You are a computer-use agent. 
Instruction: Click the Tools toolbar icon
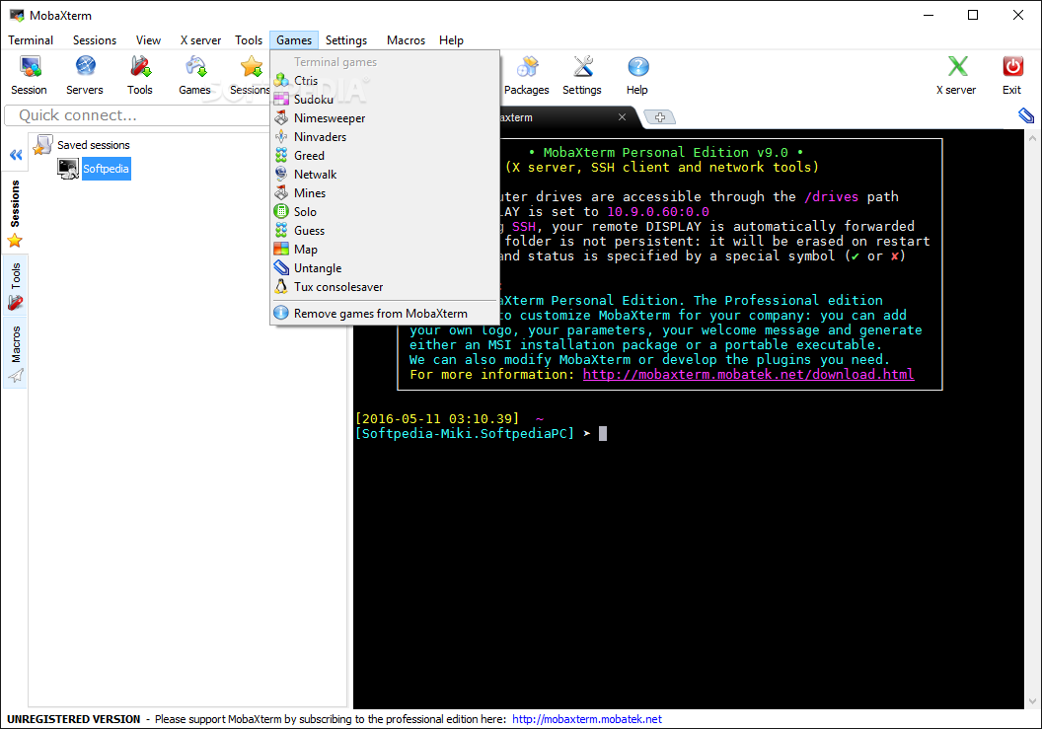coord(140,67)
